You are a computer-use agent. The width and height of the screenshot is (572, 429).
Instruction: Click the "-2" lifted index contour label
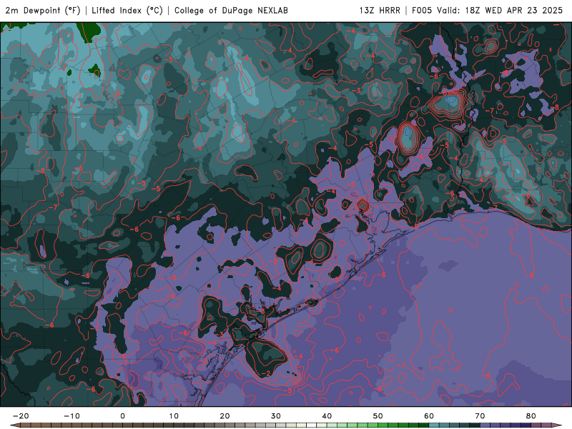coord(266,373)
